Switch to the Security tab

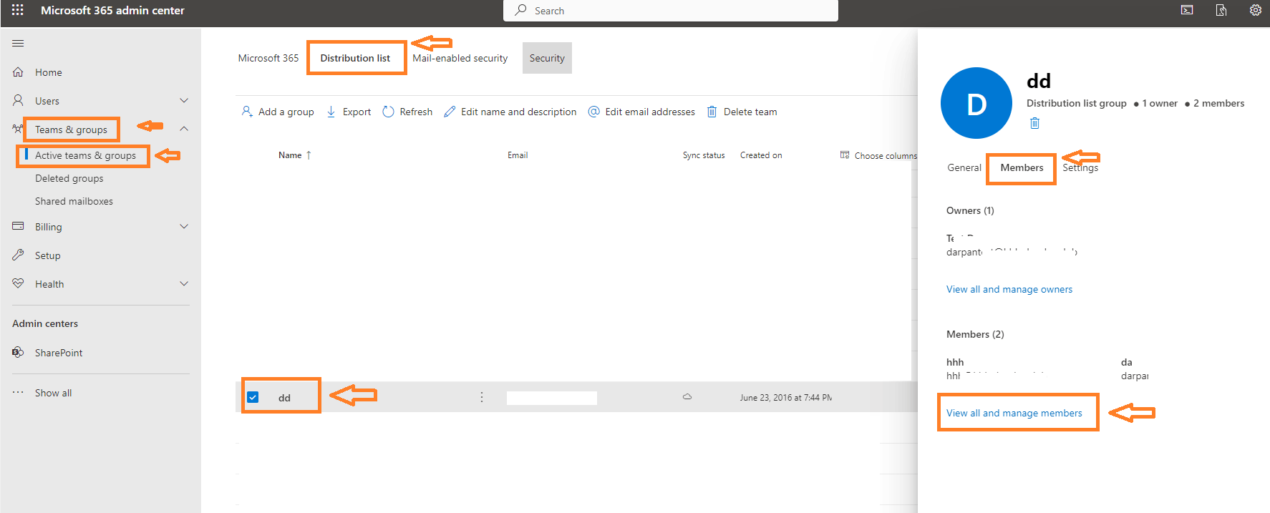point(547,58)
